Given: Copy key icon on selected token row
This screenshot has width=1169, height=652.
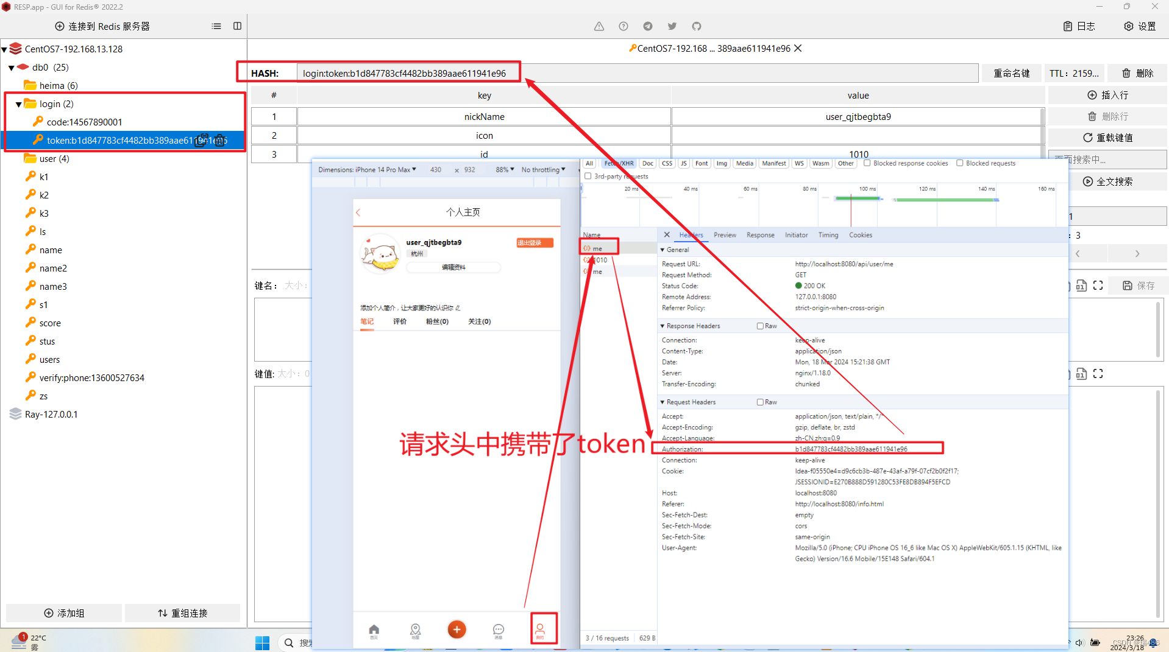Looking at the screenshot, I should [201, 141].
